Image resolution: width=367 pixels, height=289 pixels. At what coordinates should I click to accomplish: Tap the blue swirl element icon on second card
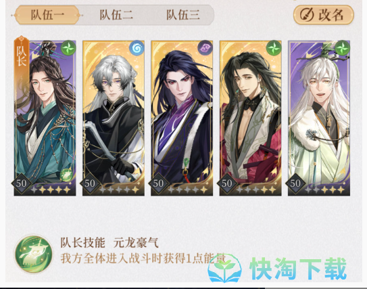[x=137, y=48]
